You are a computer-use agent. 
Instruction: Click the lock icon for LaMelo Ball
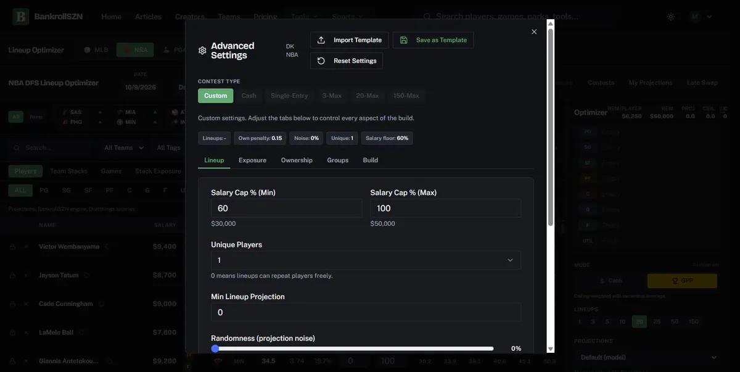(x=12, y=333)
